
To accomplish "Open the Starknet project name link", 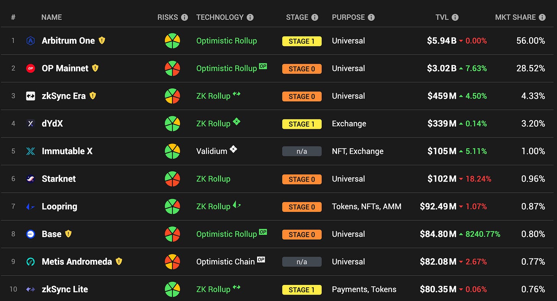I will [x=59, y=179].
